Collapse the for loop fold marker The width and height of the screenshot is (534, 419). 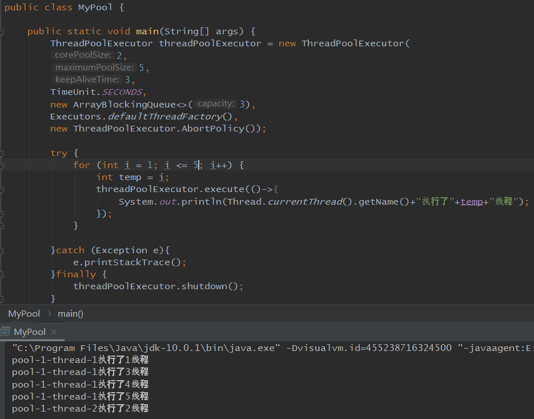(2, 166)
